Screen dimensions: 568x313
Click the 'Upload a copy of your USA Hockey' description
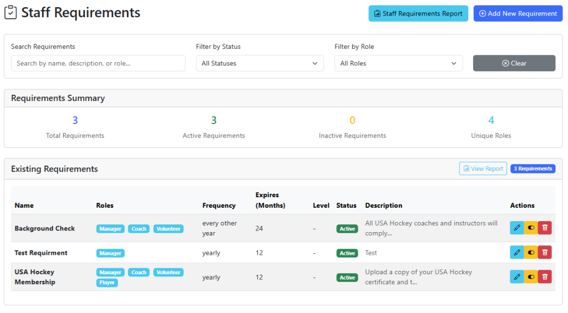[418, 277]
